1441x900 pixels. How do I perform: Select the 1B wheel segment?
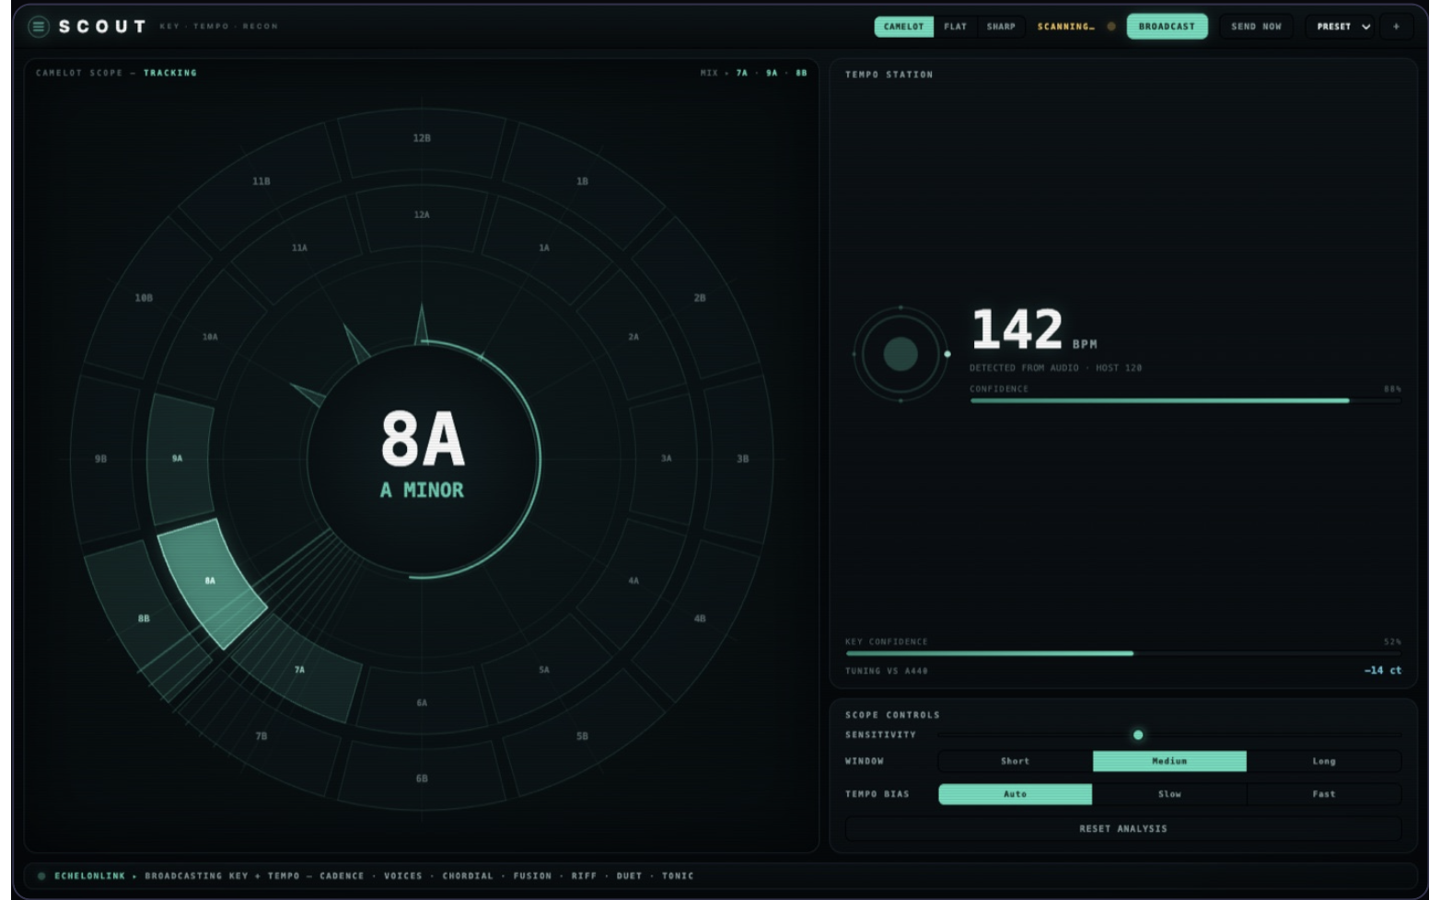582,181
